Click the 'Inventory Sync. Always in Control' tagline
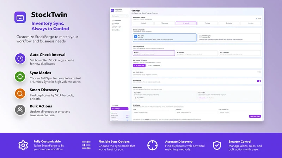 (x=50, y=26)
